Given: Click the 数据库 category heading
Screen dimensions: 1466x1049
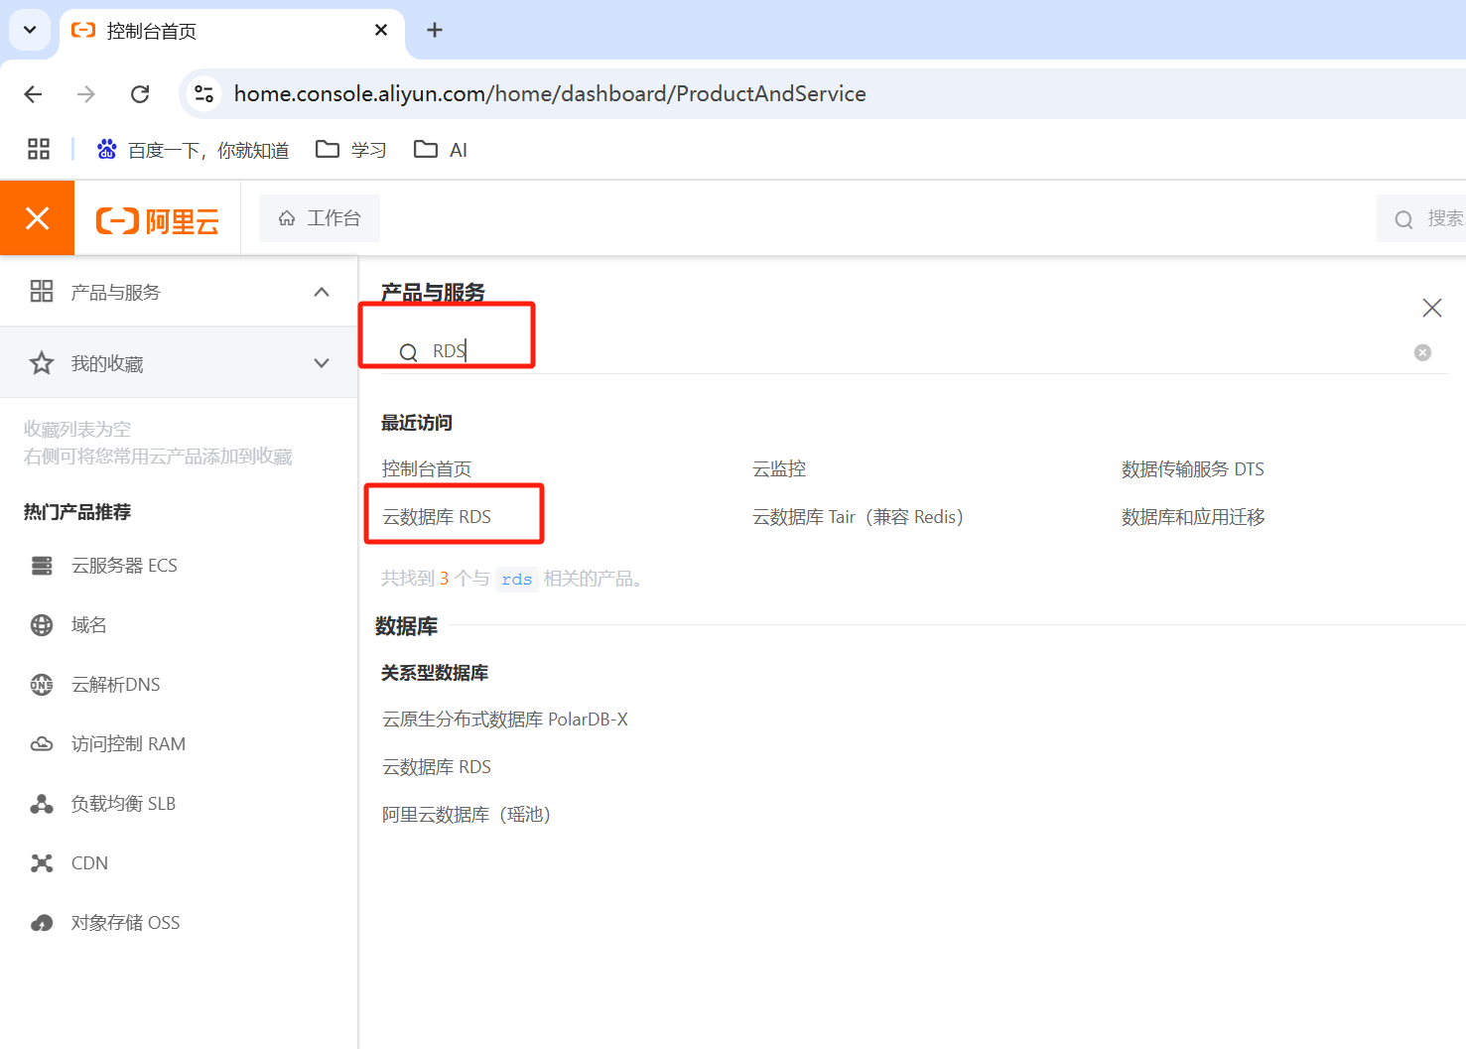Looking at the screenshot, I should (x=406, y=626).
